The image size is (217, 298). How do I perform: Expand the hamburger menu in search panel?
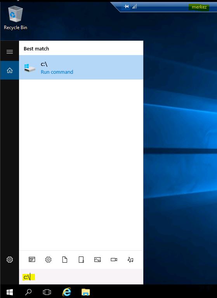(10, 52)
